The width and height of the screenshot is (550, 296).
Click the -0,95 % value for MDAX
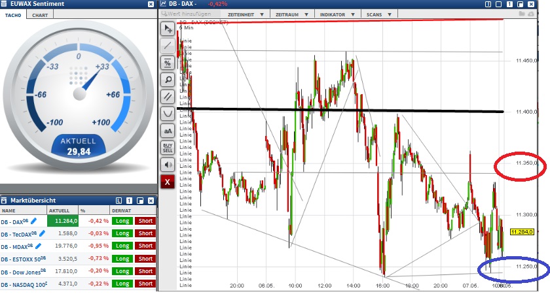(99, 246)
